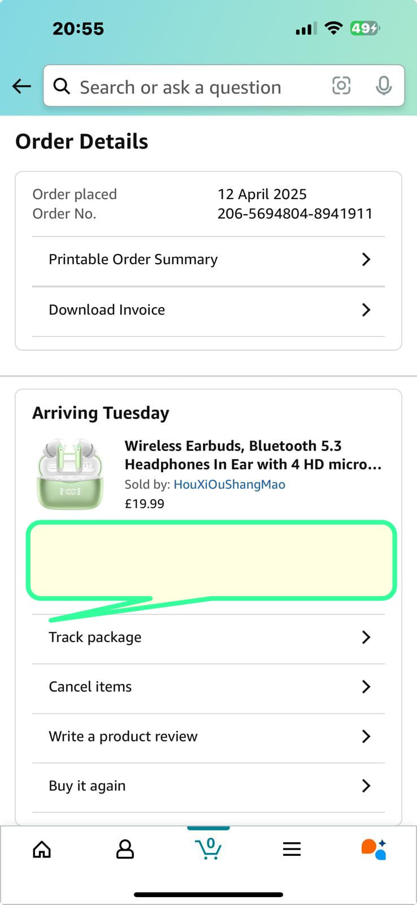The width and height of the screenshot is (417, 905).
Task: Open Wireless Earbuds product title
Action: point(253,455)
